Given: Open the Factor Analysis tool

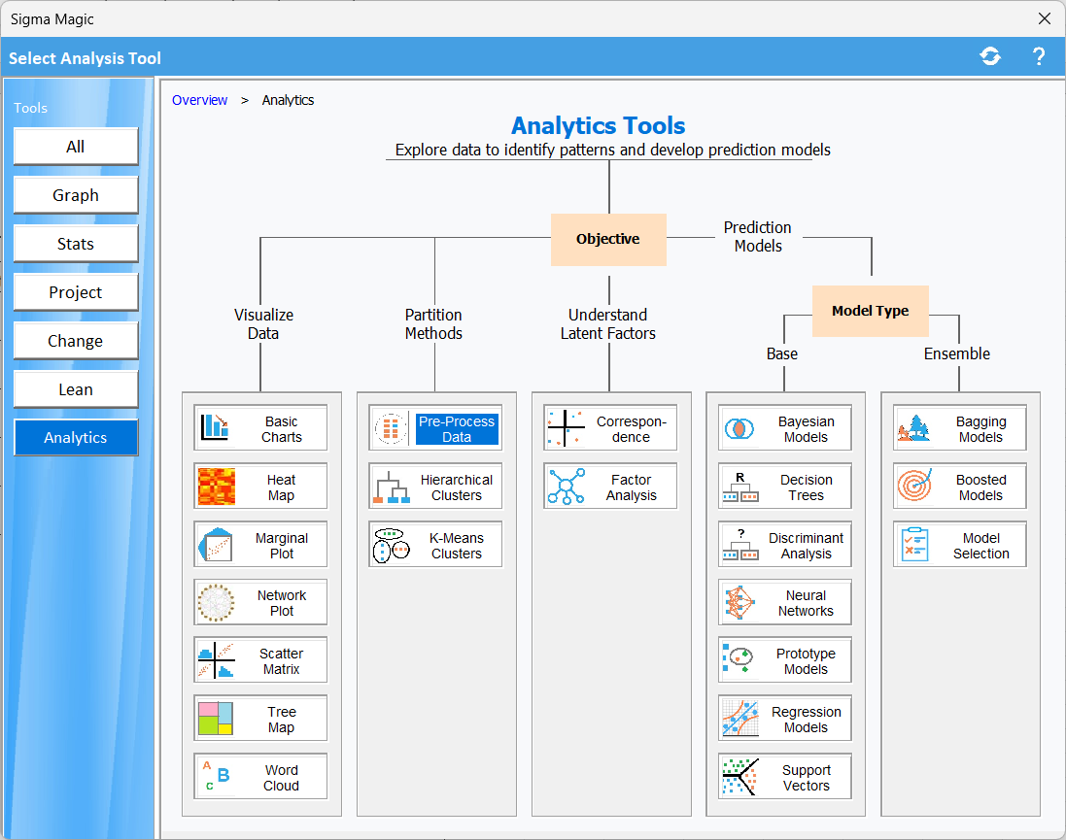Looking at the screenshot, I should (610, 487).
